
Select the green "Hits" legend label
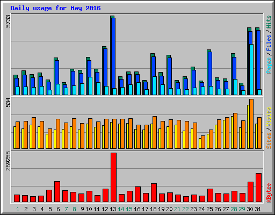(269, 22)
